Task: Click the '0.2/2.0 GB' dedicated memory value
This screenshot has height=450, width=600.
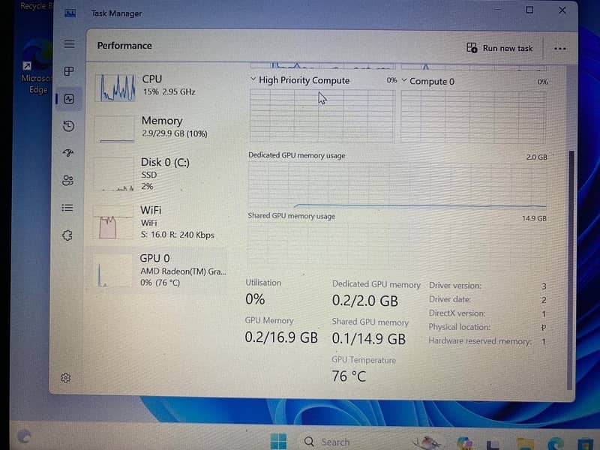Action: coord(365,301)
